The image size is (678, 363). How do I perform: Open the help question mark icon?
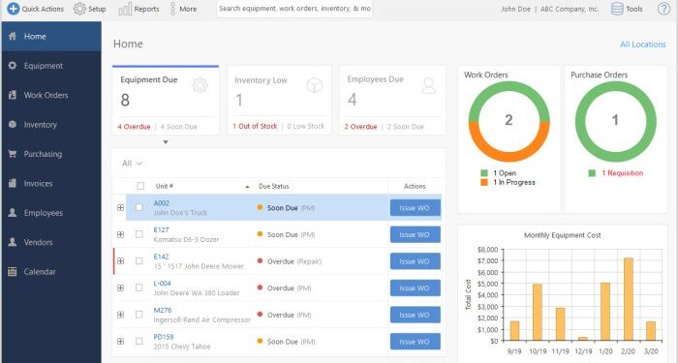pos(663,9)
